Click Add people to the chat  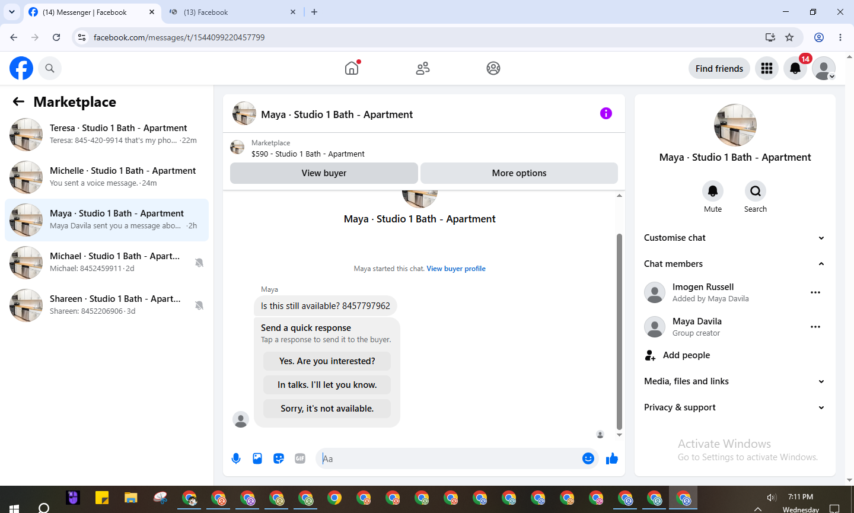[735, 355]
